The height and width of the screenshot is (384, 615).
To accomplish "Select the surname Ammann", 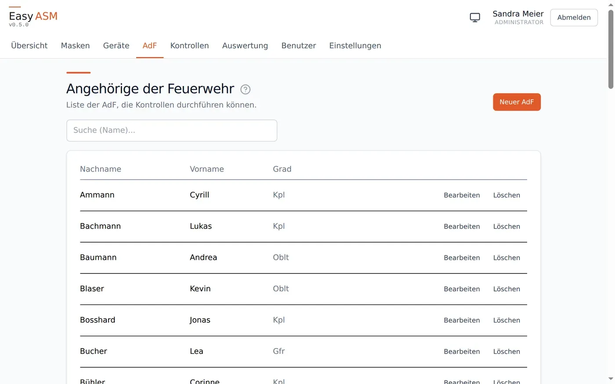I will [x=97, y=195].
